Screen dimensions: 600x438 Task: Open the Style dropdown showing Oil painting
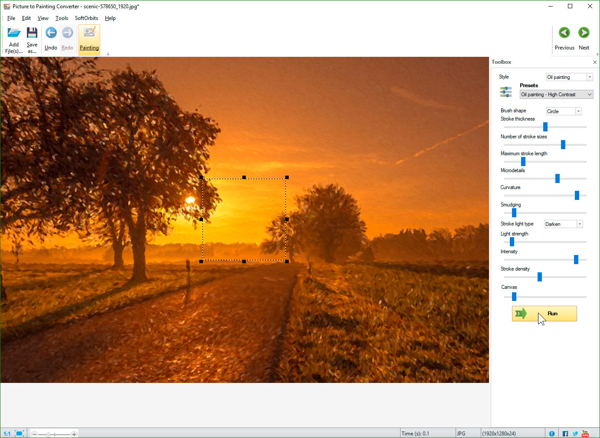[569, 77]
